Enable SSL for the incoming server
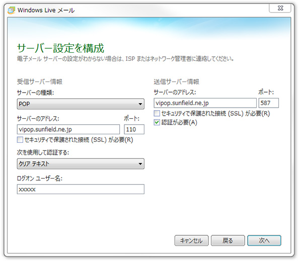This screenshot has width=302, height=261. tap(20, 139)
